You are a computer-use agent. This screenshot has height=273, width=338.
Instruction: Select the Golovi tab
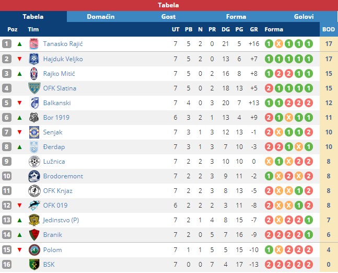point(304,17)
